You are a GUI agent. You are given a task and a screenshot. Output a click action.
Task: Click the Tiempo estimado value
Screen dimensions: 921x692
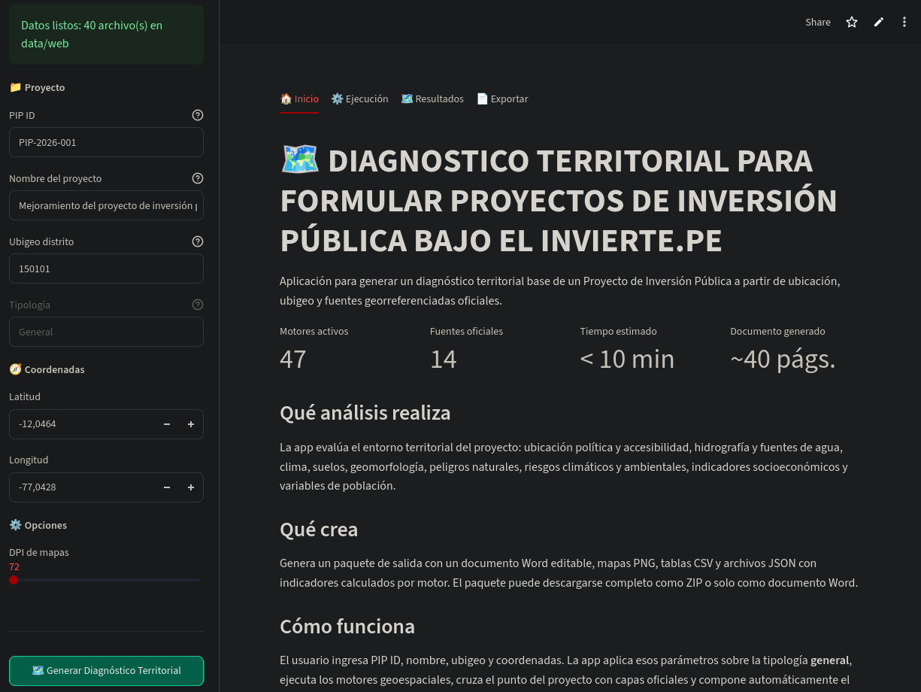pyautogui.click(x=627, y=360)
